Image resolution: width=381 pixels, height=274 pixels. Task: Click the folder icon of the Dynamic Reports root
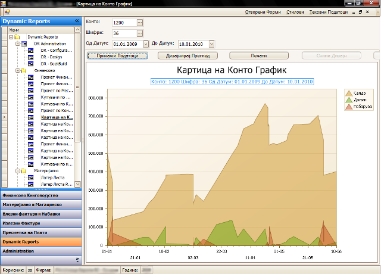pos(17,37)
